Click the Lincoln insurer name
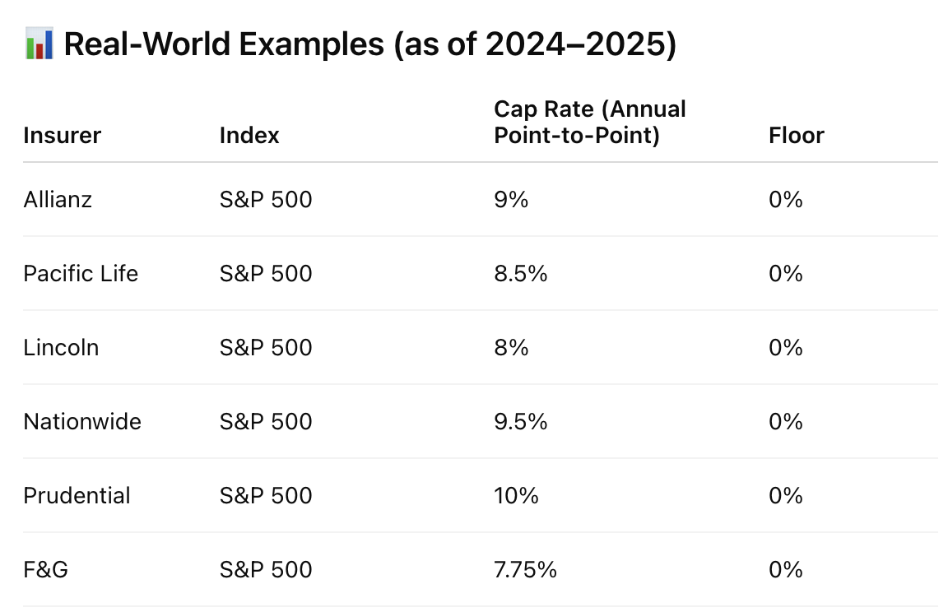The width and height of the screenshot is (948, 607). [x=61, y=347]
